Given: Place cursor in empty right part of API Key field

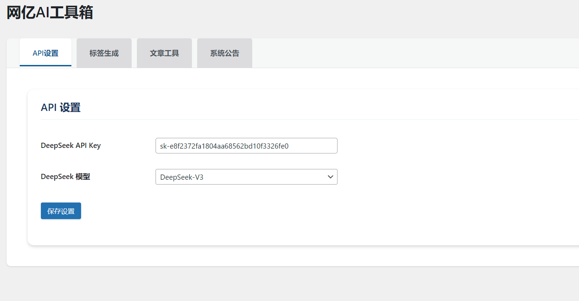Looking at the screenshot, I should pos(315,146).
